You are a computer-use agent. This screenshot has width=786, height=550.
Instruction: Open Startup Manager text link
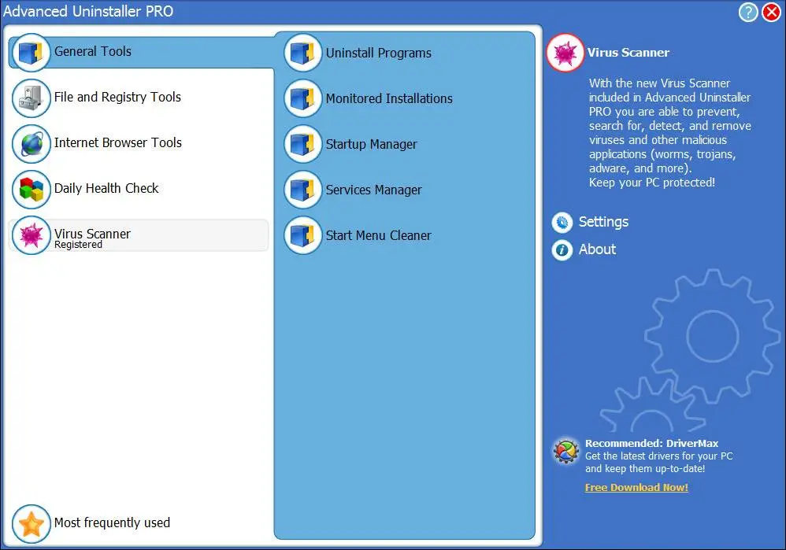[x=372, y=145]
